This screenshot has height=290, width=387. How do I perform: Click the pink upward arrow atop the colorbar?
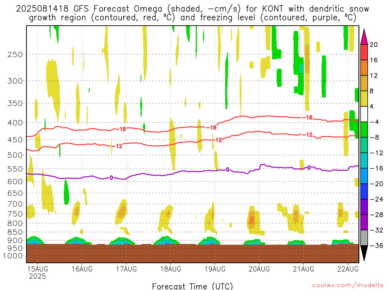[x=364, y=37]
